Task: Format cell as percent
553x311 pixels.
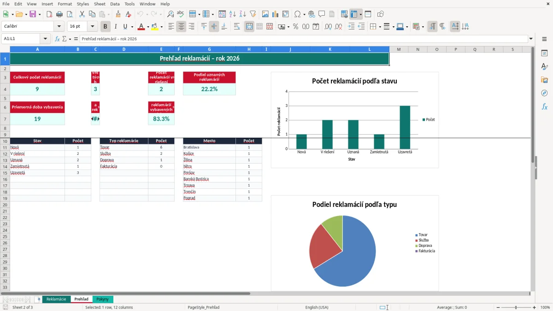Action: coord(295,27)
